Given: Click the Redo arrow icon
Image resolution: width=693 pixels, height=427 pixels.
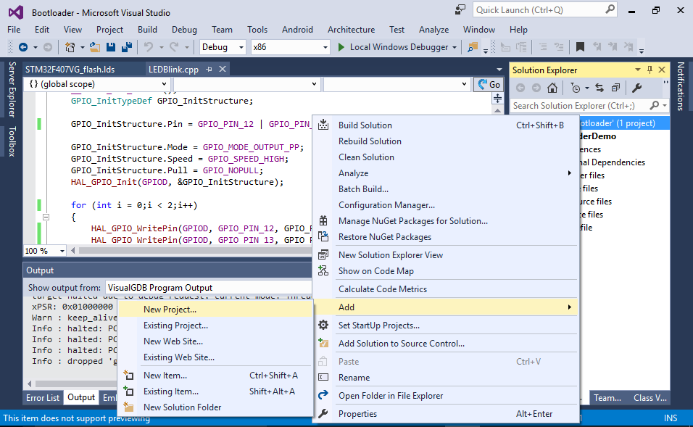Looking at the screenshot, I should pos(174,47).
